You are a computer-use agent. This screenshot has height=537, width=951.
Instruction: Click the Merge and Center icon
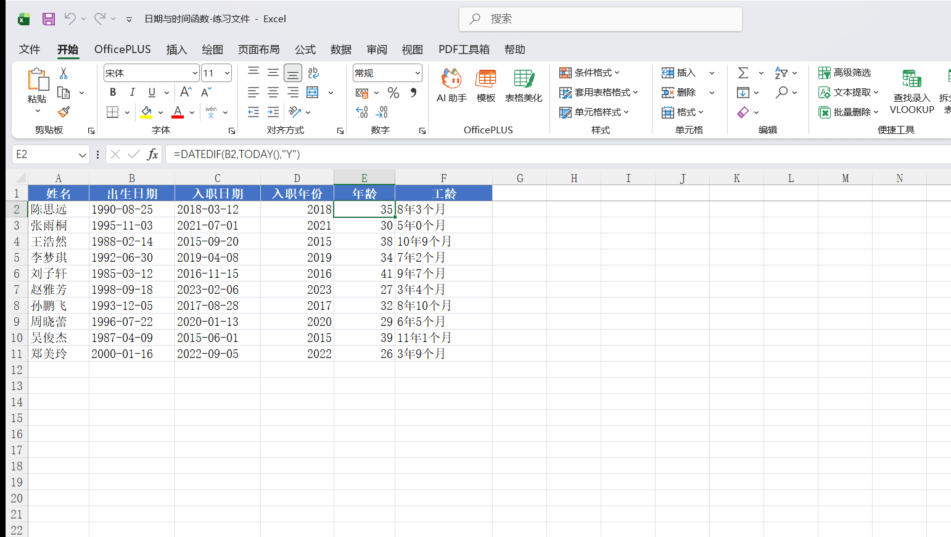click(313, 93)
